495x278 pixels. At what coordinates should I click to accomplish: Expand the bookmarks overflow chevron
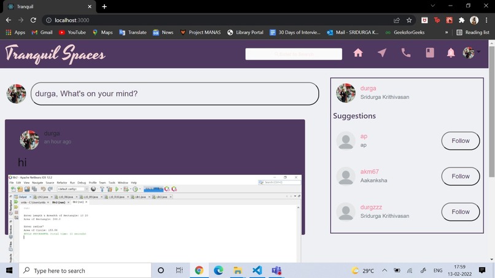[x=446, y=32]
